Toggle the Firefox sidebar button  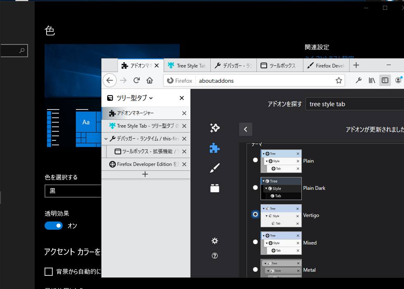click(x=385, y=81)
